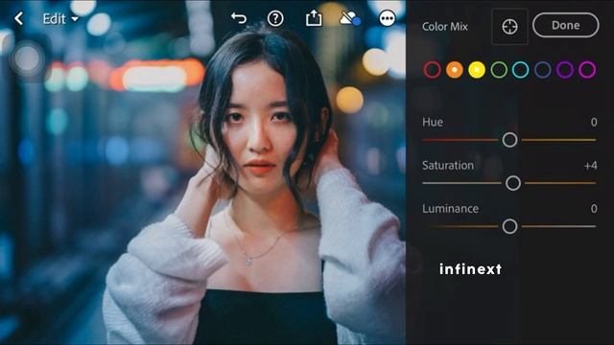Click the Luminance slider handle
Screen dimensions: 614x345
(x=509, y=226)
